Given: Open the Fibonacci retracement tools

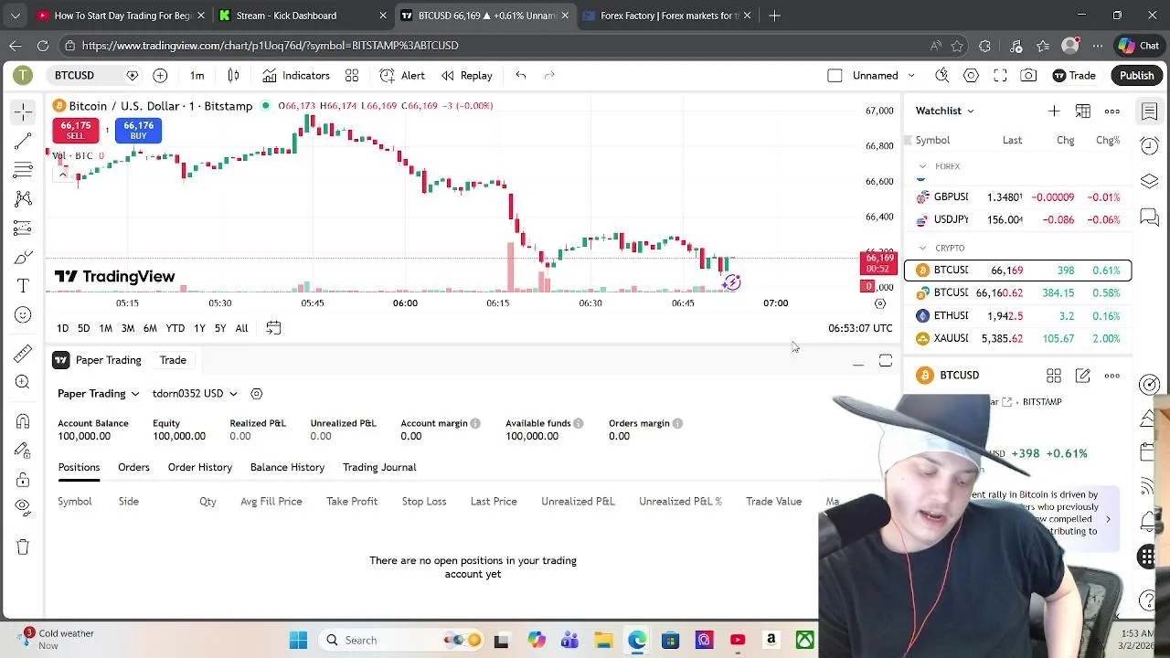Looking at the screenshot, I should (23, 170).
